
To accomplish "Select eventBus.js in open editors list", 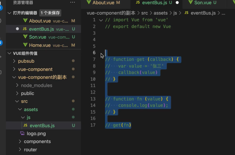I will coord(44,29).
